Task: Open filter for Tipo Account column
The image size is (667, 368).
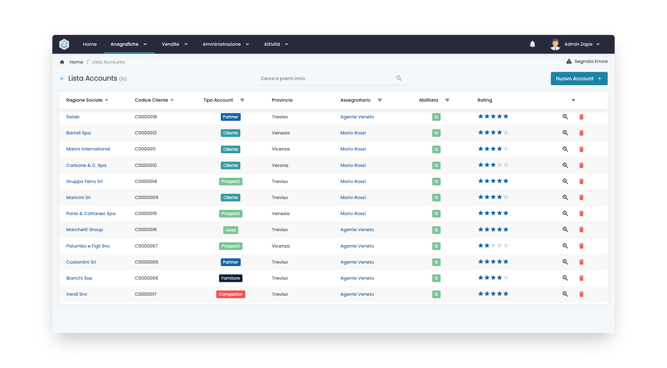Action: pos(242,100)
